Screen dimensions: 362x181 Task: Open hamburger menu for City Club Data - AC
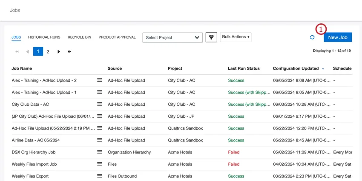point(100,104)
